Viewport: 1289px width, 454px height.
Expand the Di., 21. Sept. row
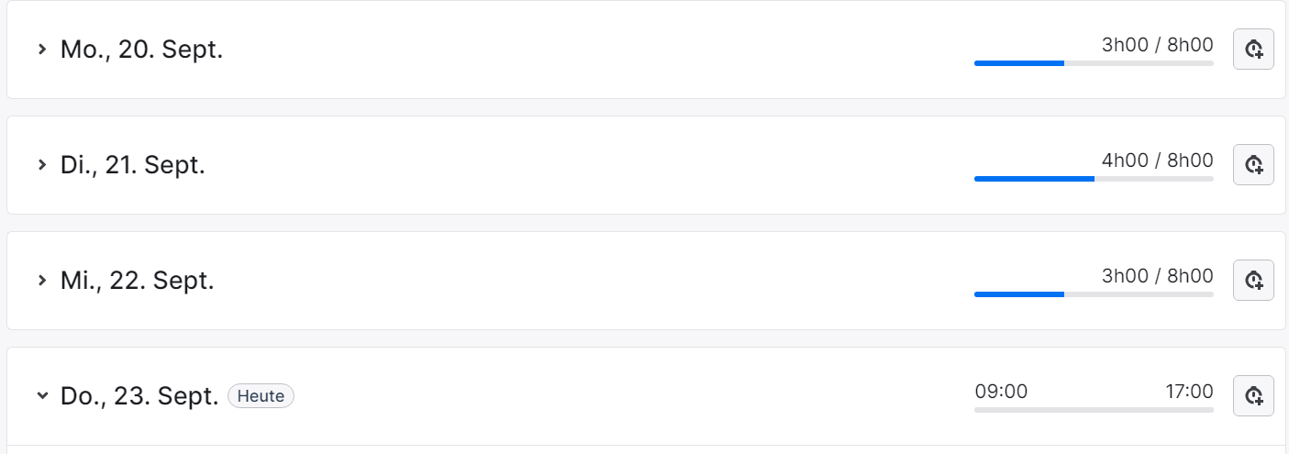pos(41,165)
